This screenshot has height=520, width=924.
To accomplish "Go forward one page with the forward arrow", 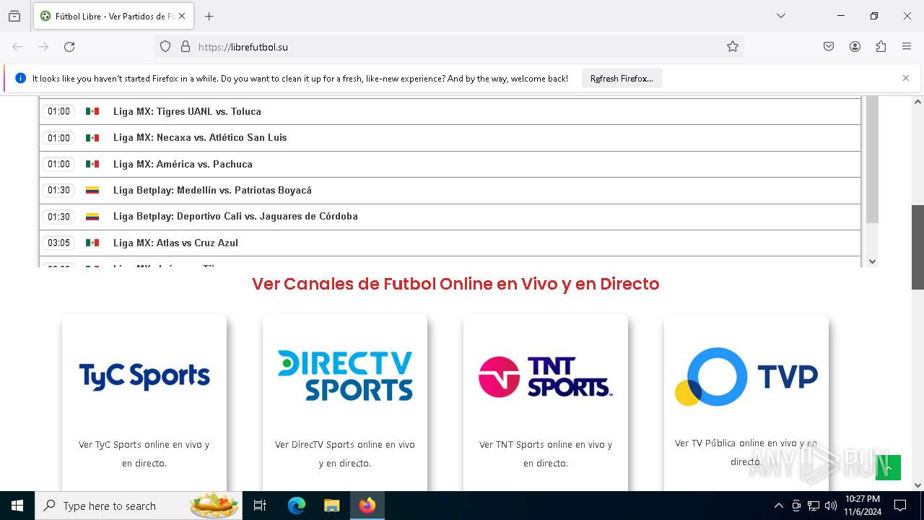I will 43,46.
